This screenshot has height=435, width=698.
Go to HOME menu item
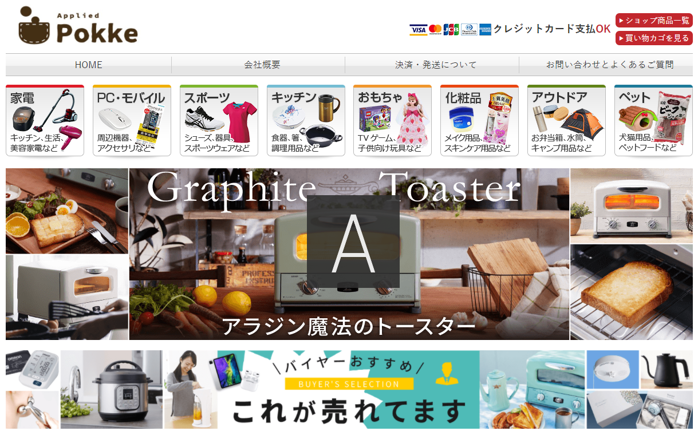click(x=89, y=65)
